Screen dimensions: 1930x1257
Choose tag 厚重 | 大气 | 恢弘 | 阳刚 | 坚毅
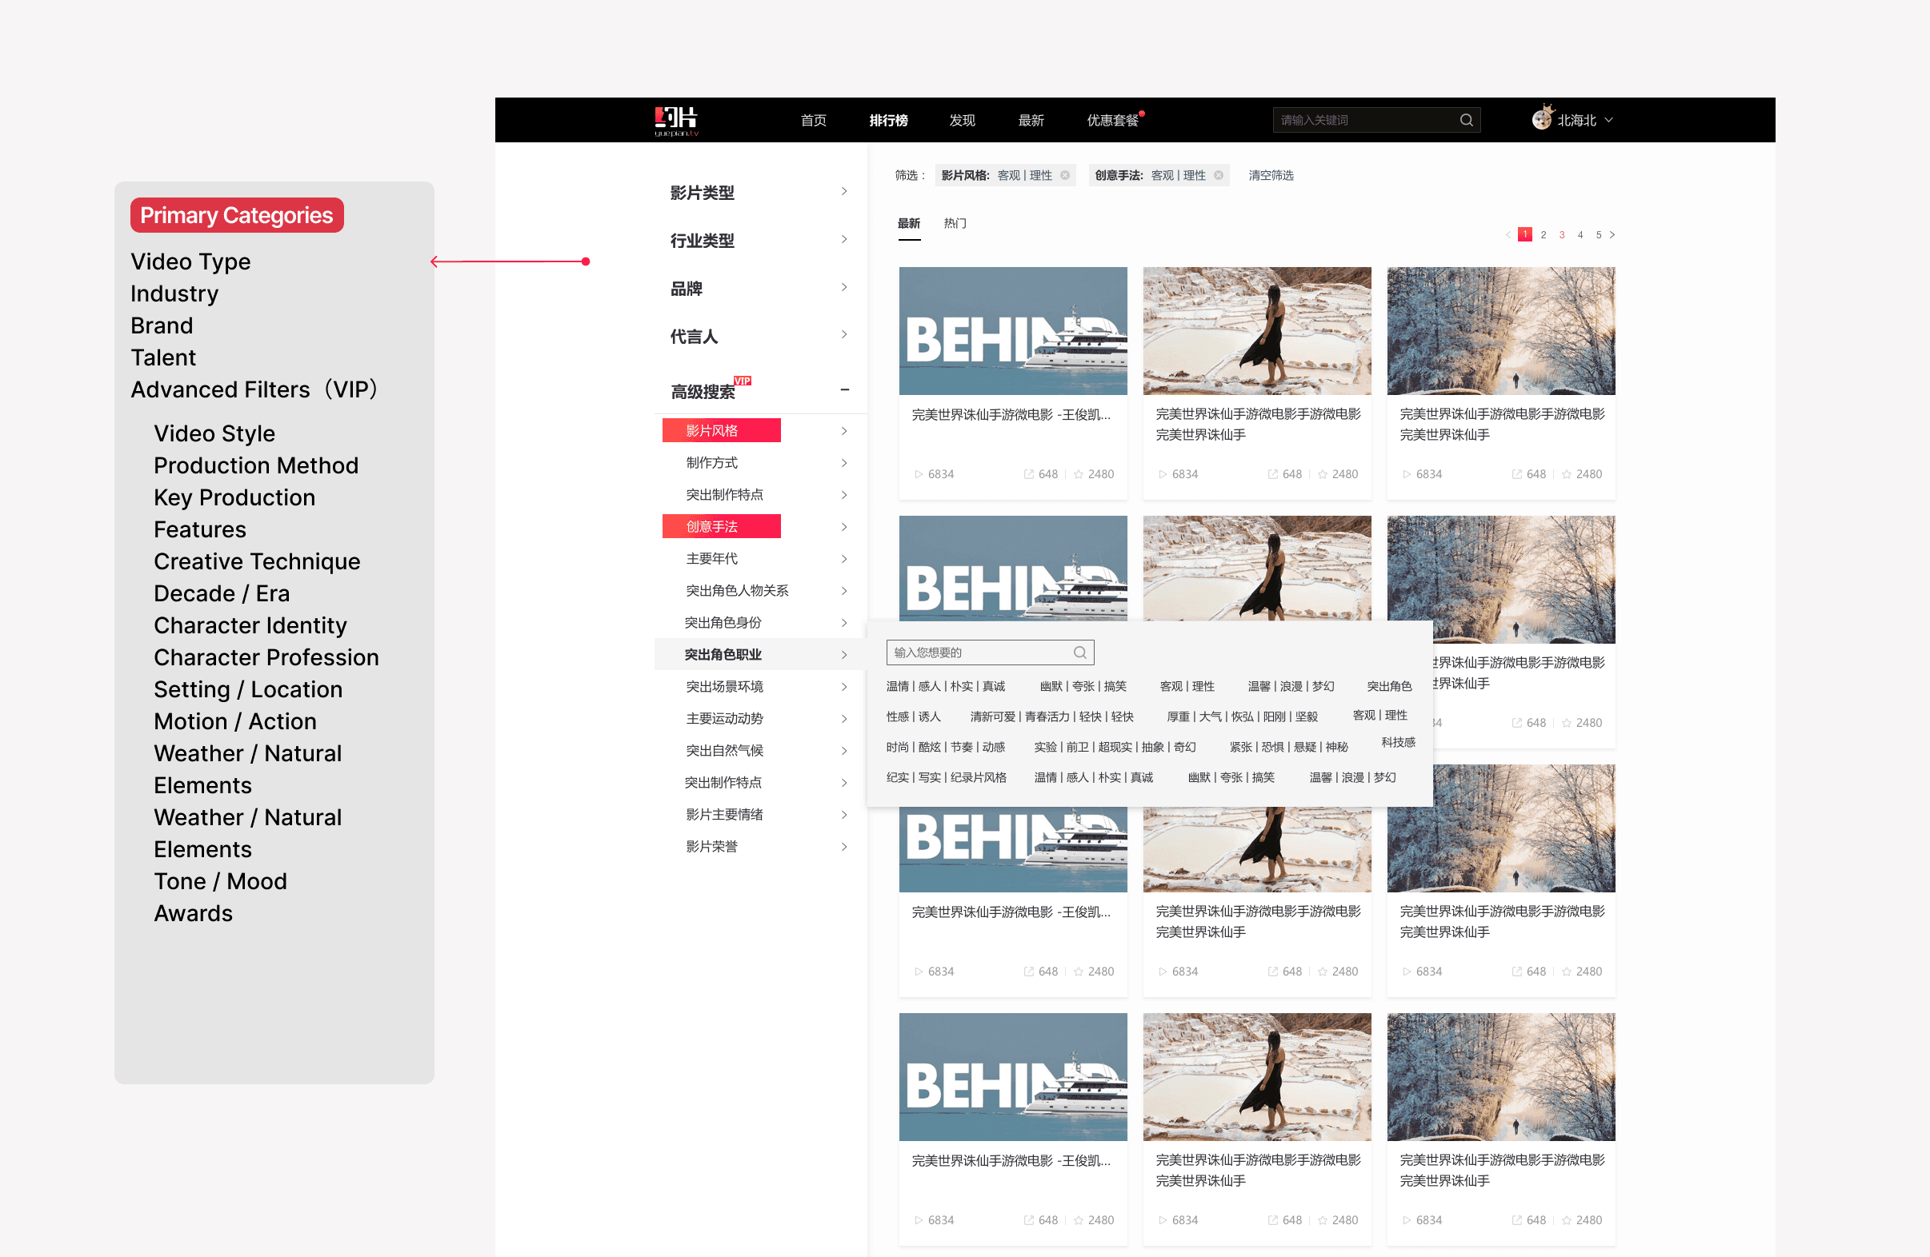point(1242,716)
